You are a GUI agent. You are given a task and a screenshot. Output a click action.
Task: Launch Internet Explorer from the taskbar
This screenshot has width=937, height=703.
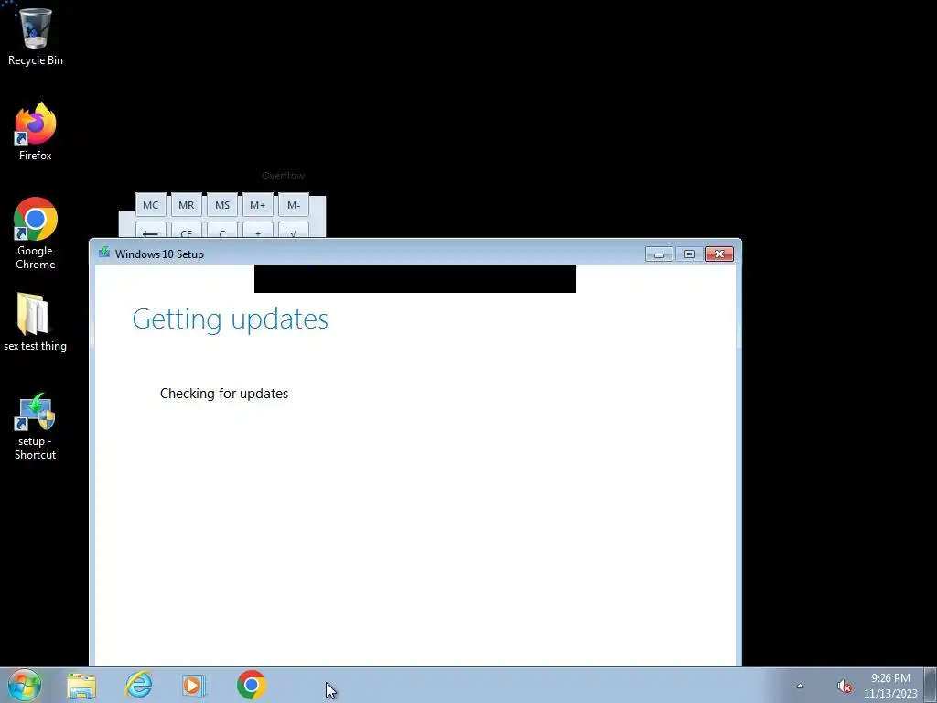point(138,686)
